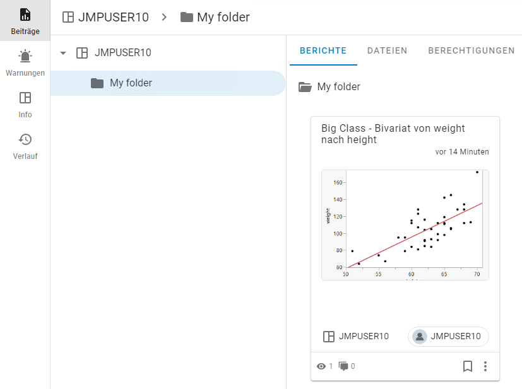Open Beiträge in the left sidebar
Viewport: 522px width, 389px height.
(x=25, y=20)
